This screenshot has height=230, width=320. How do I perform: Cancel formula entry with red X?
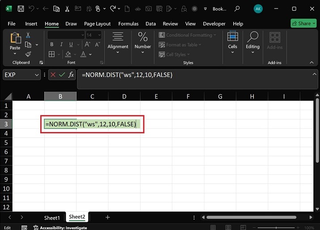pyautogui.click(x=53, y=75)
